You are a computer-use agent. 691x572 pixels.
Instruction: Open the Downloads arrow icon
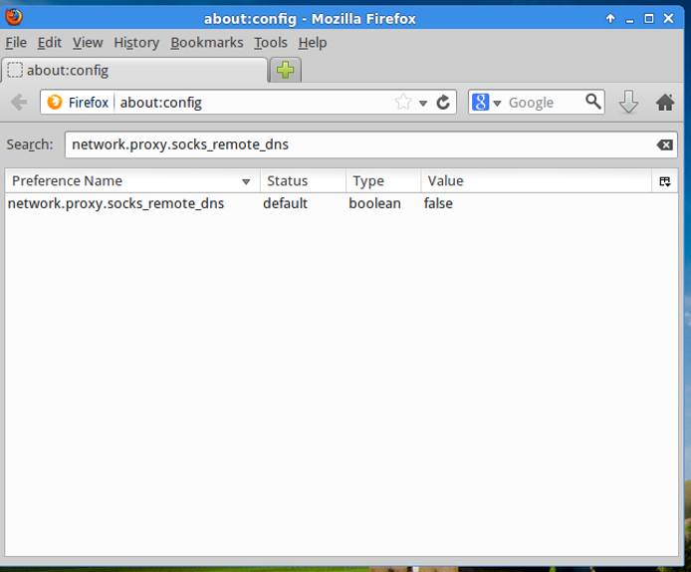(x=628, y=102)
